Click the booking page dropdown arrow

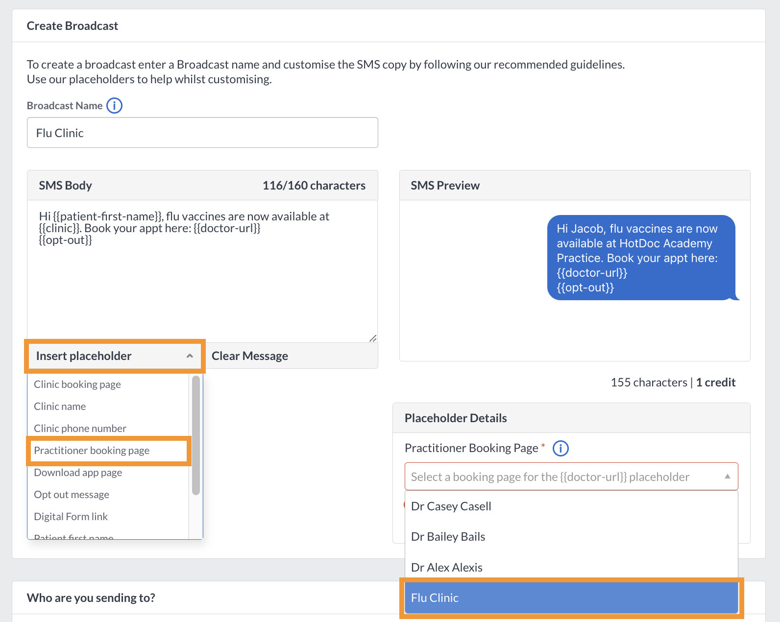click(728, 477)
